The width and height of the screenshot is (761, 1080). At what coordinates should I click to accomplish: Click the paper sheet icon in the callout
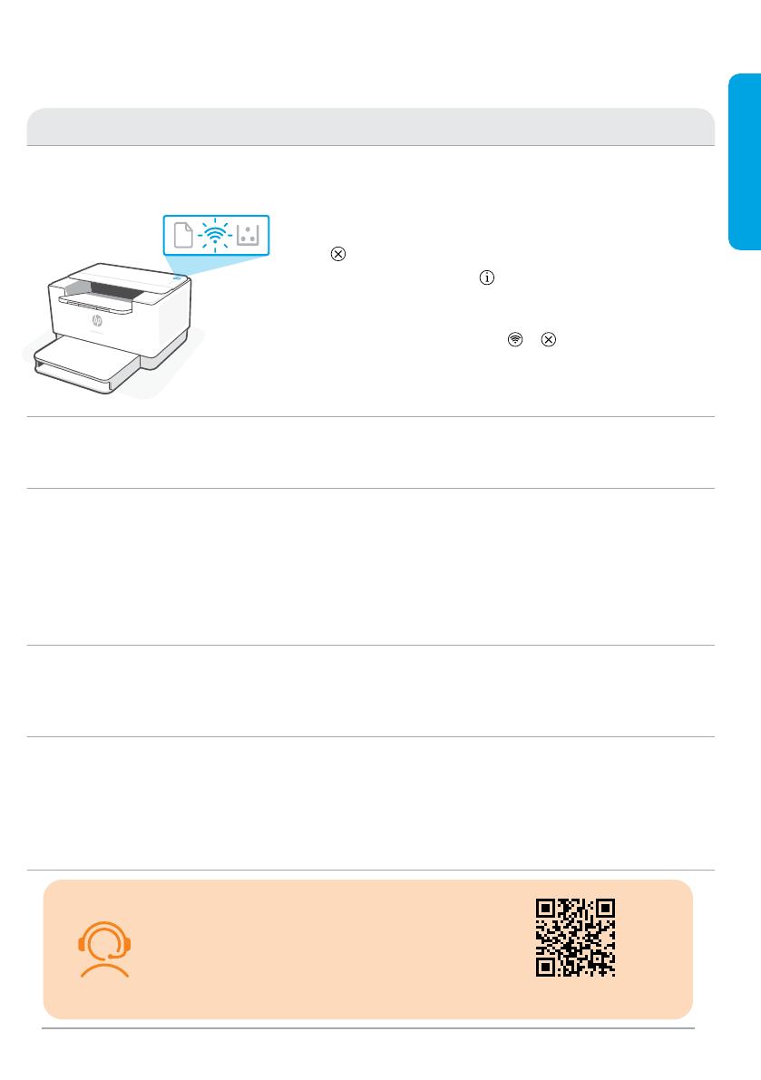click(x=183, y=235)
